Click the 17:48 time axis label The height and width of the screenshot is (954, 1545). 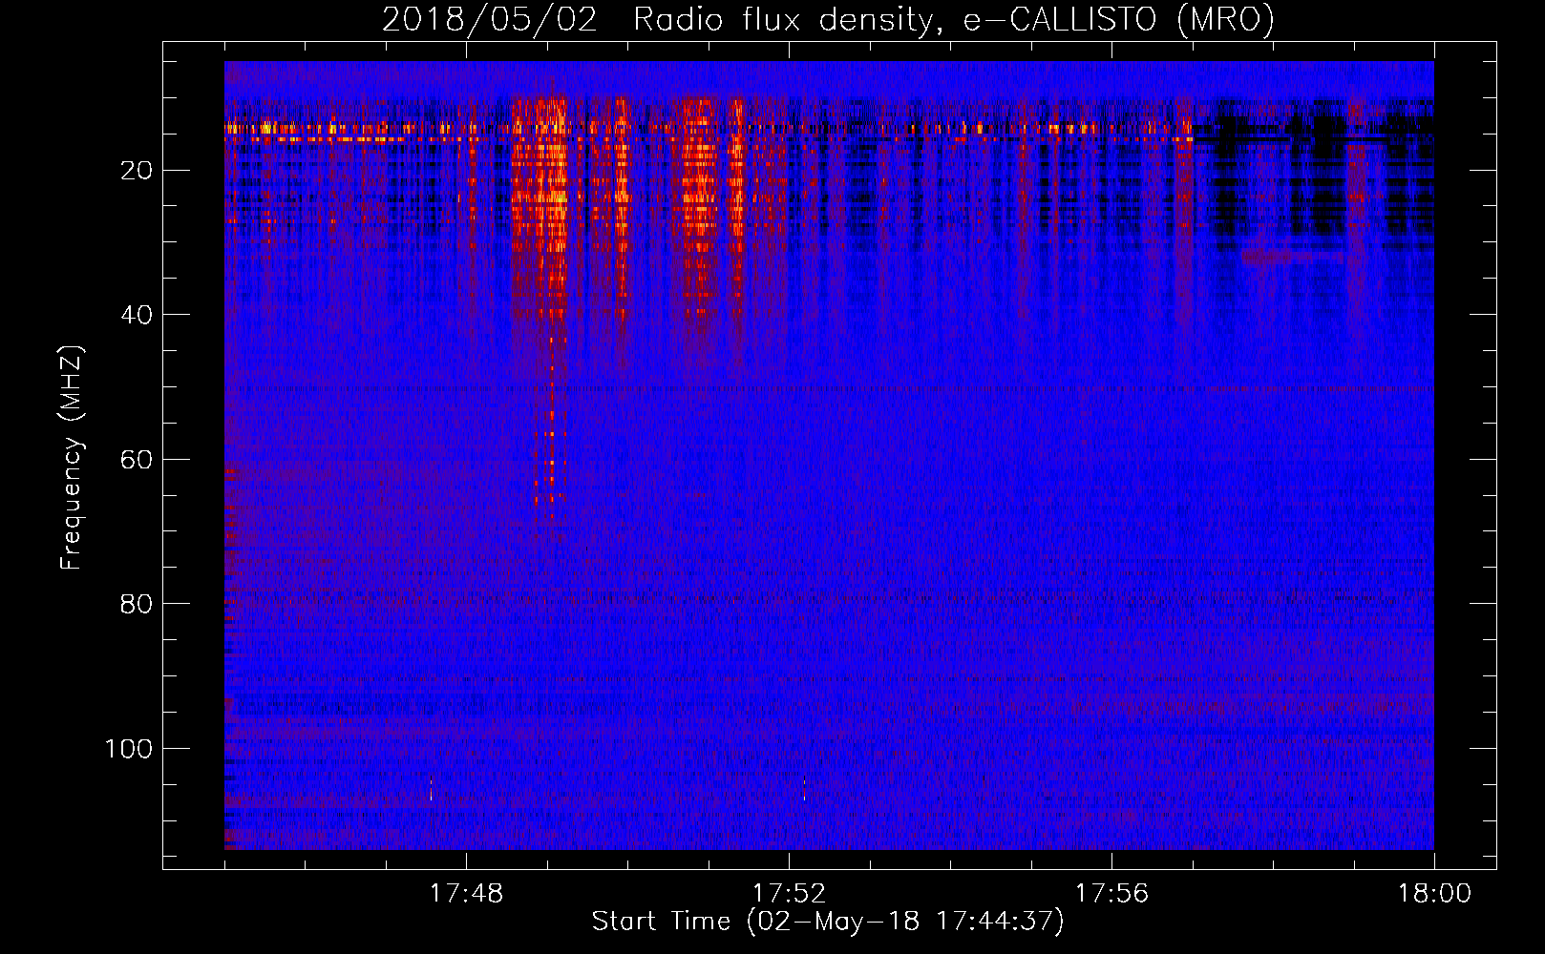tap(466, 894)
